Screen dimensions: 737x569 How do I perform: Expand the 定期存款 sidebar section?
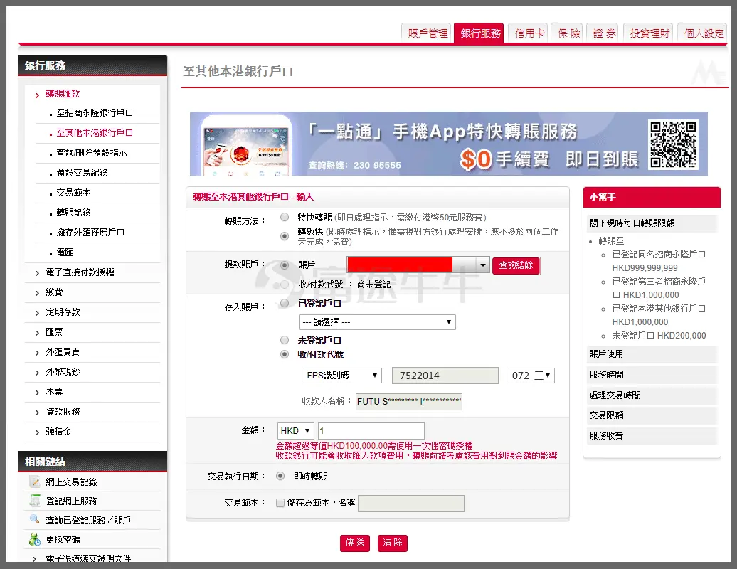pyautogui.click(x=63, y=312)
